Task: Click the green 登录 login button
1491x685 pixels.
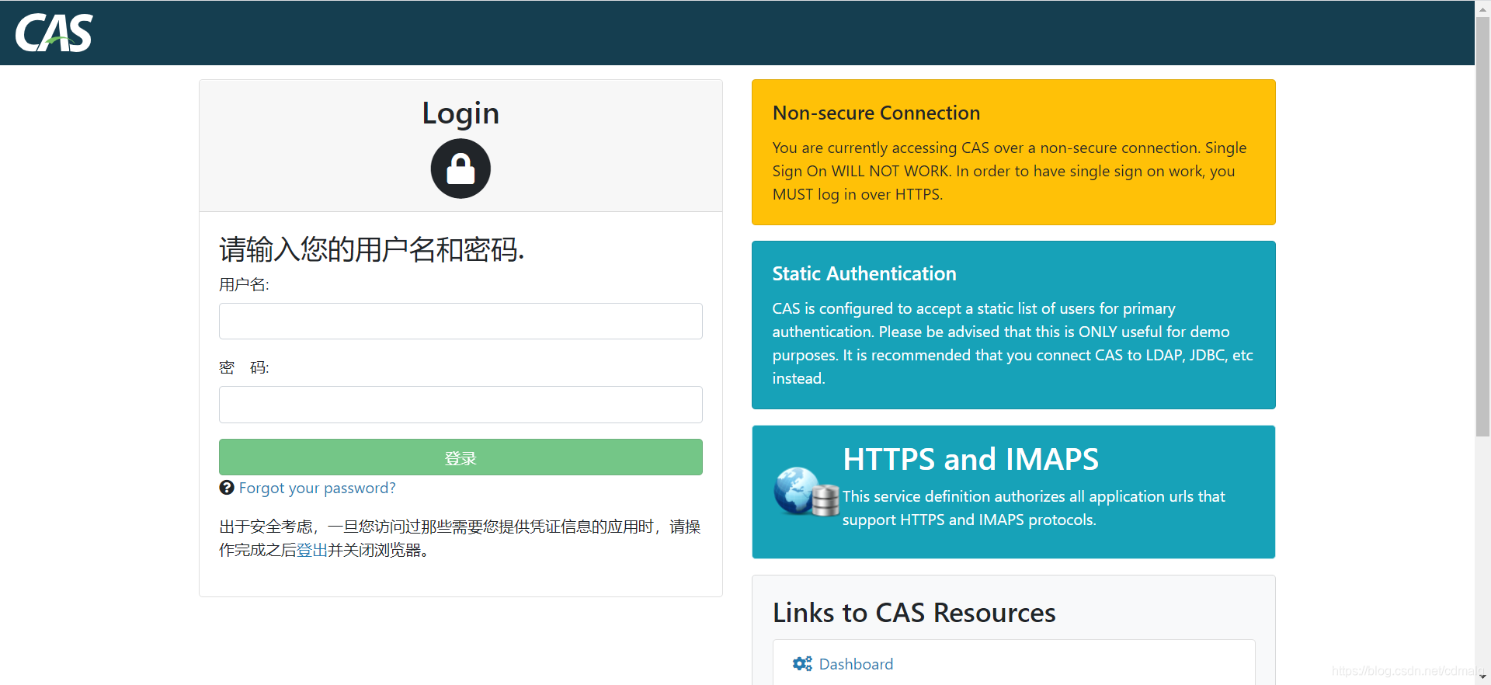Action: coord(461,457)
